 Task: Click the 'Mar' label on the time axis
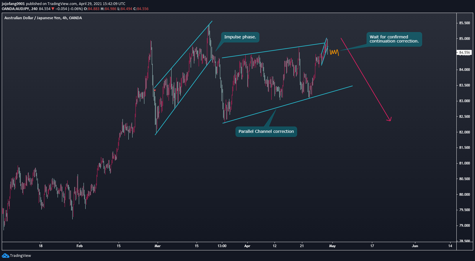[x=158, y=246]
